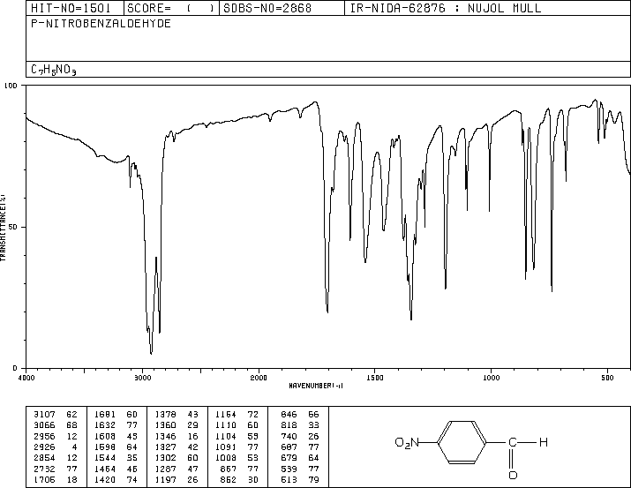The height and width of the screenshot is (488, 631).
Task: Select the 1104 peak table entry
Action: click(237, 436)
